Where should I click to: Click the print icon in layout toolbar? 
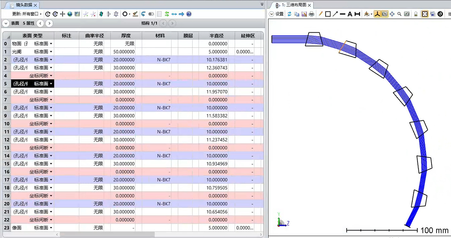pos(311,14)
